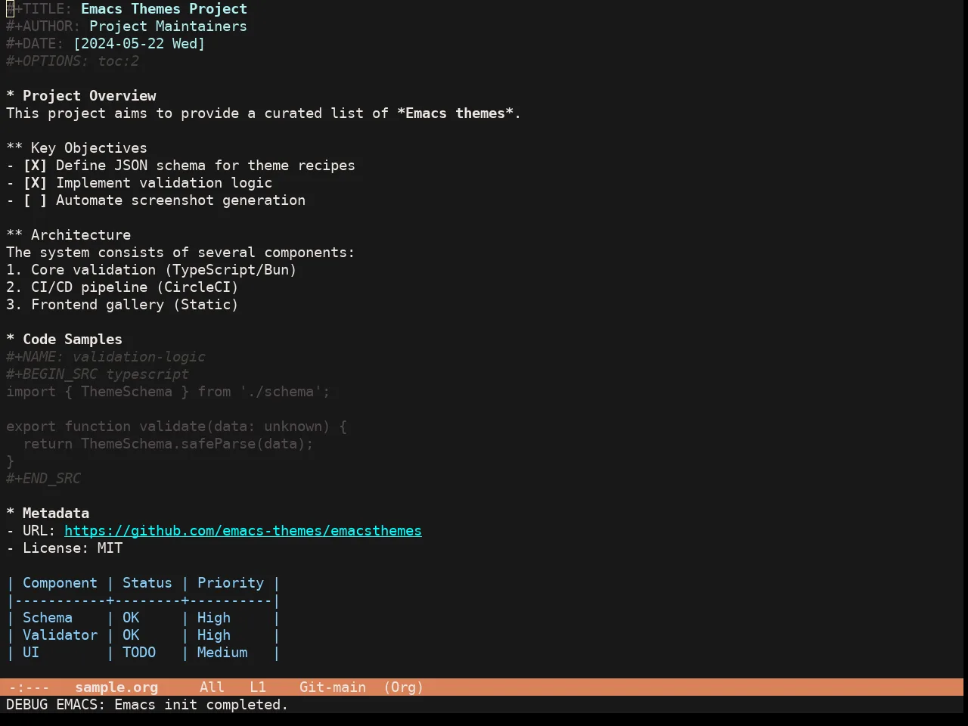This screenshot has height=726, width=968.
Task: Click the L1 line number indicator
Action: (x=258, y=687)
